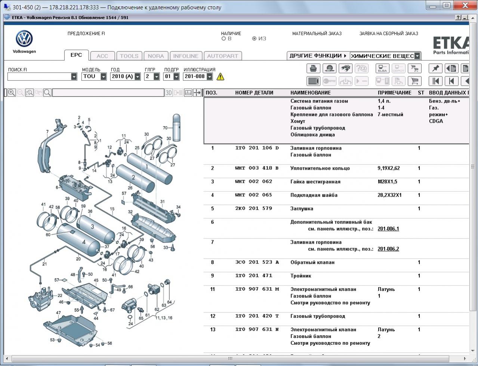Open the ГОД dropdown showing 2010 (A)
This screenshot has height=366, width=478.
(x=138, y=77)
